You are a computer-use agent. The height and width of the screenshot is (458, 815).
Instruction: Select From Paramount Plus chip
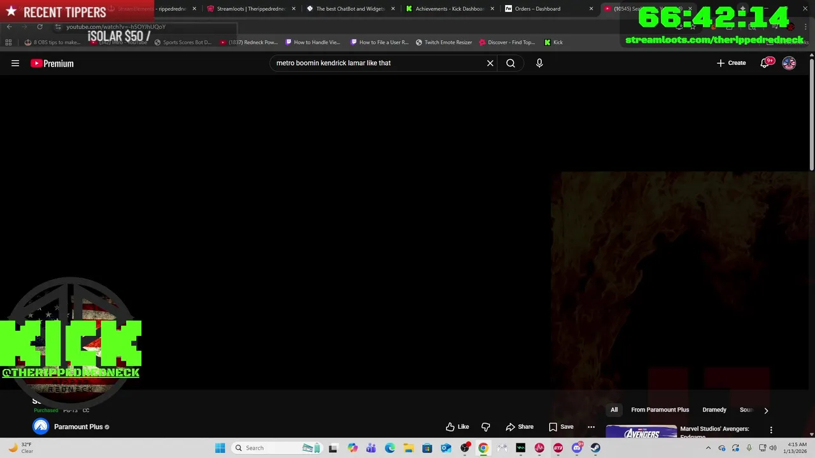[660, 410]
